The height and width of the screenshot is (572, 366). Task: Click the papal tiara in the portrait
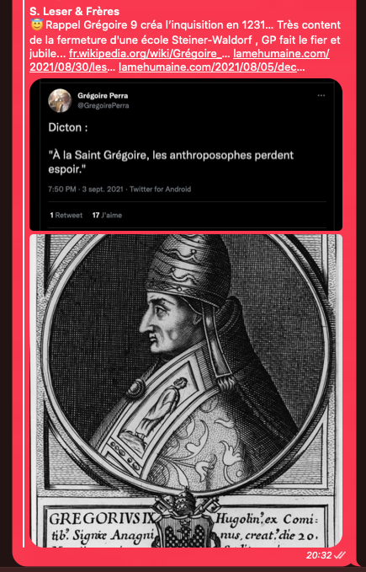point(188,268)
